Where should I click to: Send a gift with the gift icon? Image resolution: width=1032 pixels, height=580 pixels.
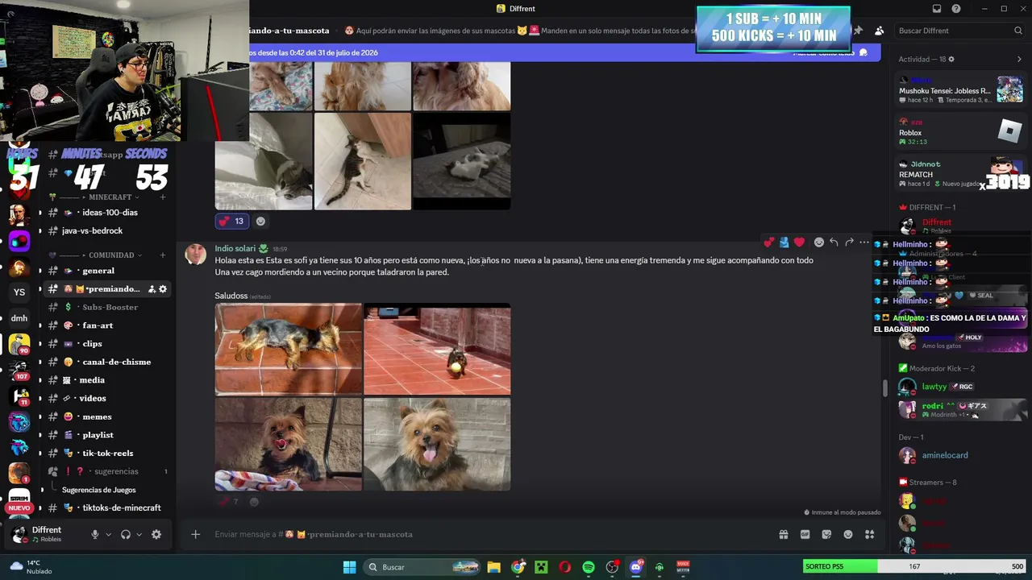(783, 534)
